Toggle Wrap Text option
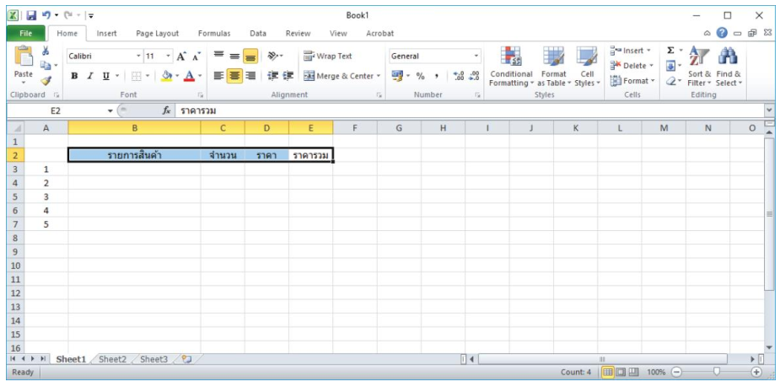This screenshot has width=780, height=387. point(328,56)
